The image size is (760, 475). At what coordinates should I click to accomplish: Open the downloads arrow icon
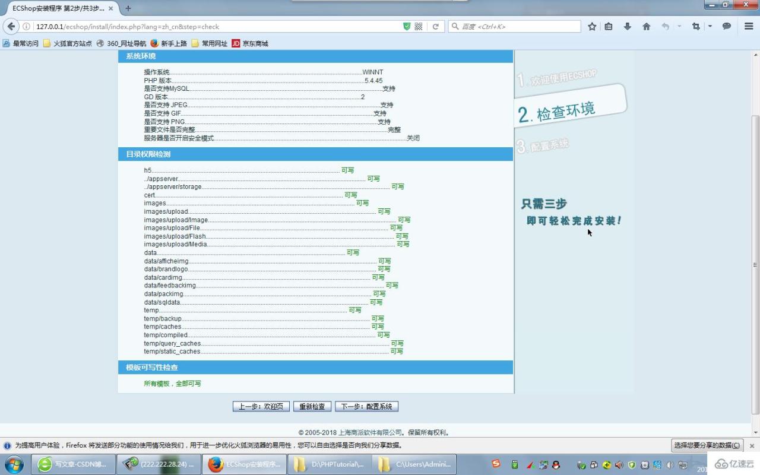point(627,27)
